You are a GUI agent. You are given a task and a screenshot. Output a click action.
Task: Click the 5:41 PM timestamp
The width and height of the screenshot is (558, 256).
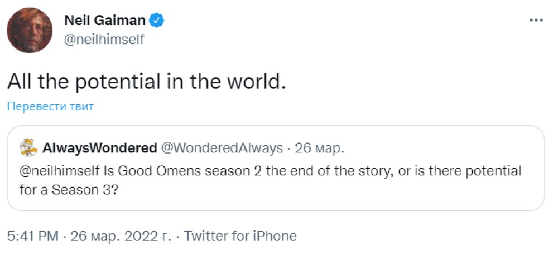[32, 236]
